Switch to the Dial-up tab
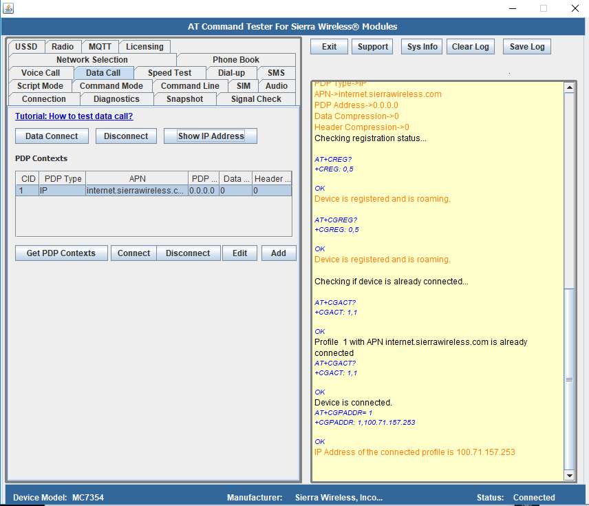This screenshot has height=506, width=589. tap(231, 73)
